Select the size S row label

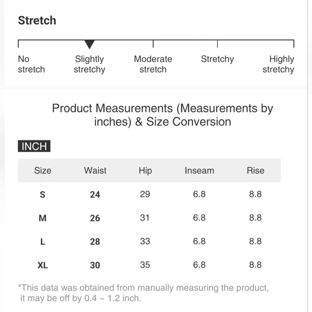[x=42, y=194]
